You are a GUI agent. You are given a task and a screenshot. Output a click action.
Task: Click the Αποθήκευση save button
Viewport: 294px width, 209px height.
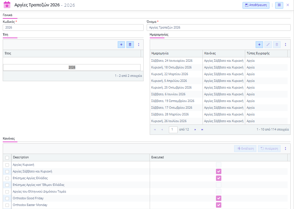[x=256, y=5]
